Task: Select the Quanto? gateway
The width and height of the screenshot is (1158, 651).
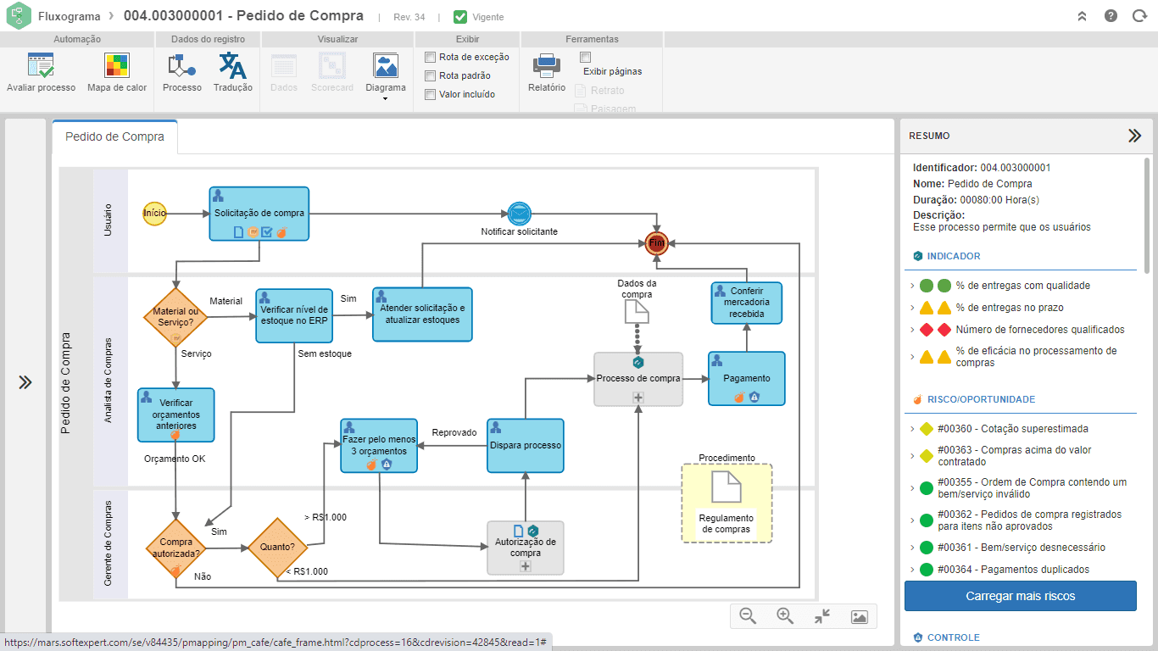Action: click(277, 548)
